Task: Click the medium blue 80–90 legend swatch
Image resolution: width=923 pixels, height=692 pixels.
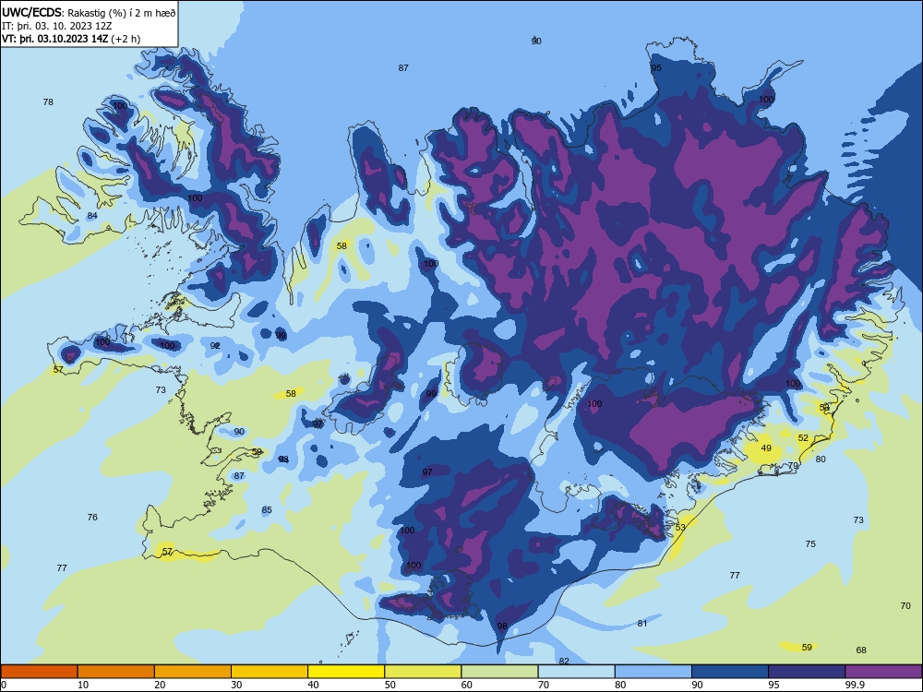Action: point(653,672)
